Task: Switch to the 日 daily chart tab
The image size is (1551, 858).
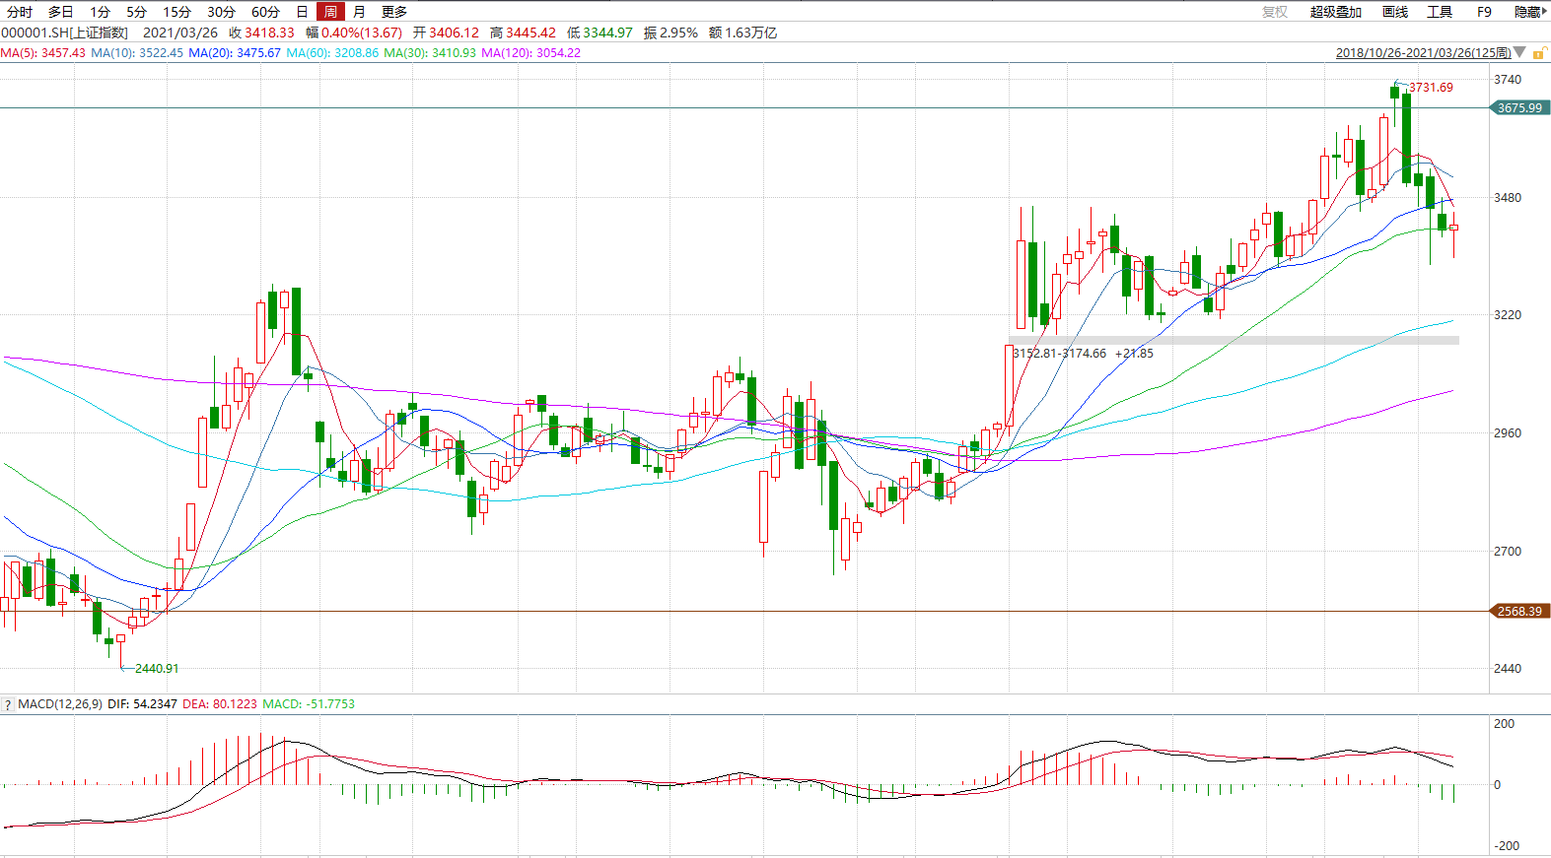Action: pos(302,12)
